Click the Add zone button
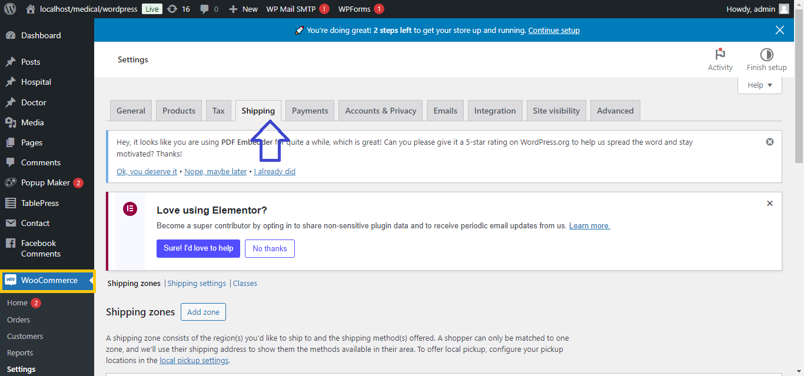Screen dimensions: 804x376 tap(203, 312)
